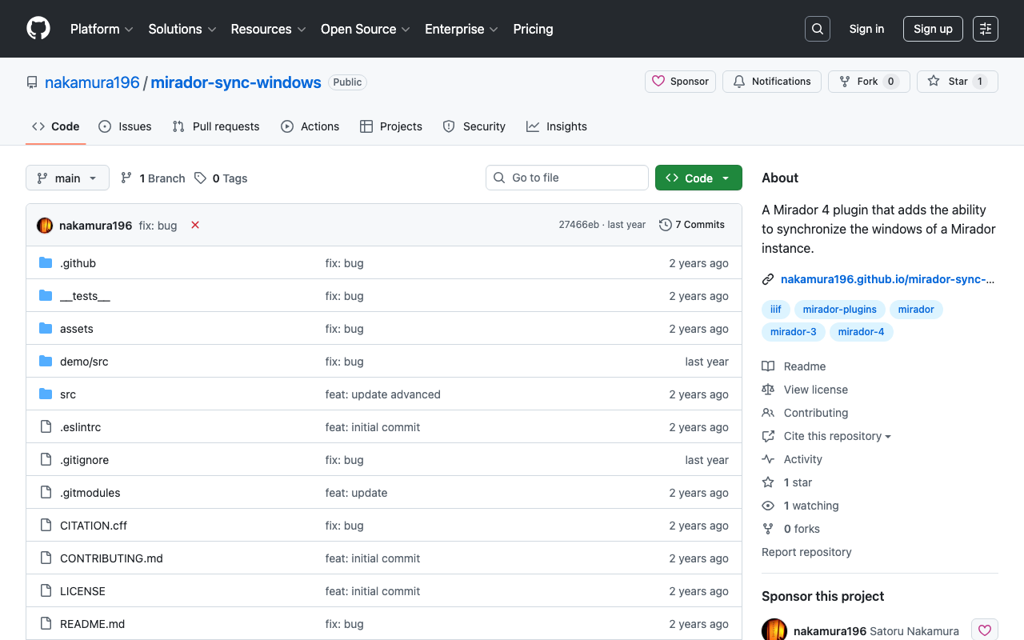Open the Platform navigation menu

tap(102, 29)
